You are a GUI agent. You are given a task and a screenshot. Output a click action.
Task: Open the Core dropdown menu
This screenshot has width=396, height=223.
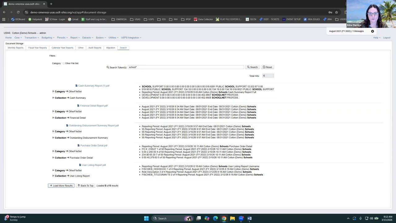18,37
